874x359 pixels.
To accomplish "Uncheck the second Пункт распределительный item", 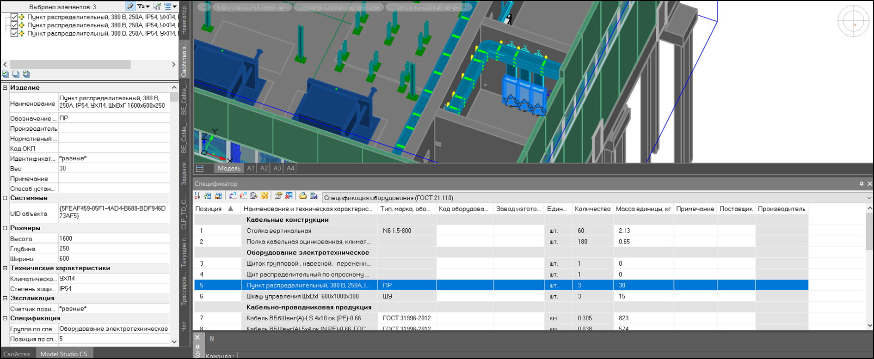I will (x=14, y=25).
